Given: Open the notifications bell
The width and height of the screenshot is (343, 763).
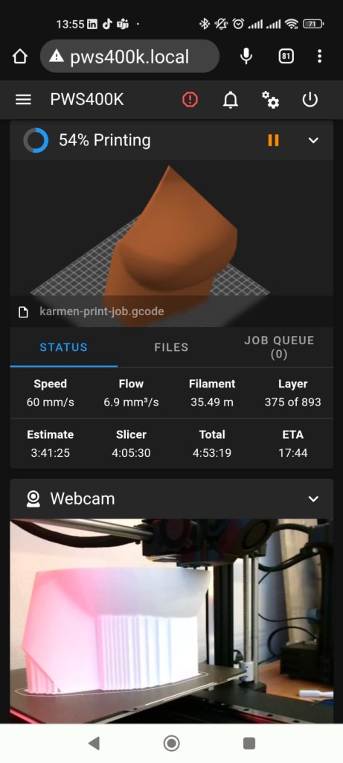Looking at the screenshot, I should (231, 100).
